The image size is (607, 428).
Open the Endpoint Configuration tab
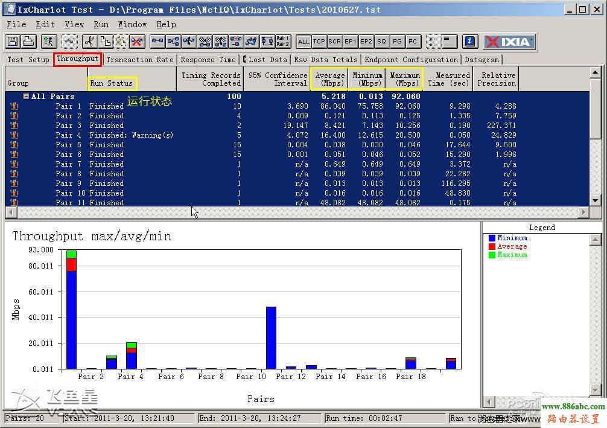pyautogui.click(x=411, y=60)
